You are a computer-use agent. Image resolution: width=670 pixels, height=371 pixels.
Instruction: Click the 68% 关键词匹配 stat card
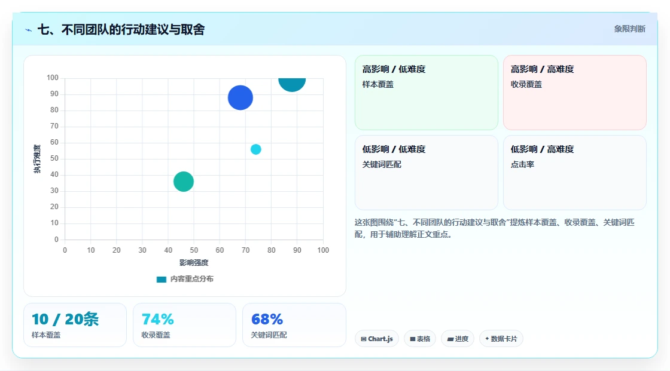(x=294, y=325)
